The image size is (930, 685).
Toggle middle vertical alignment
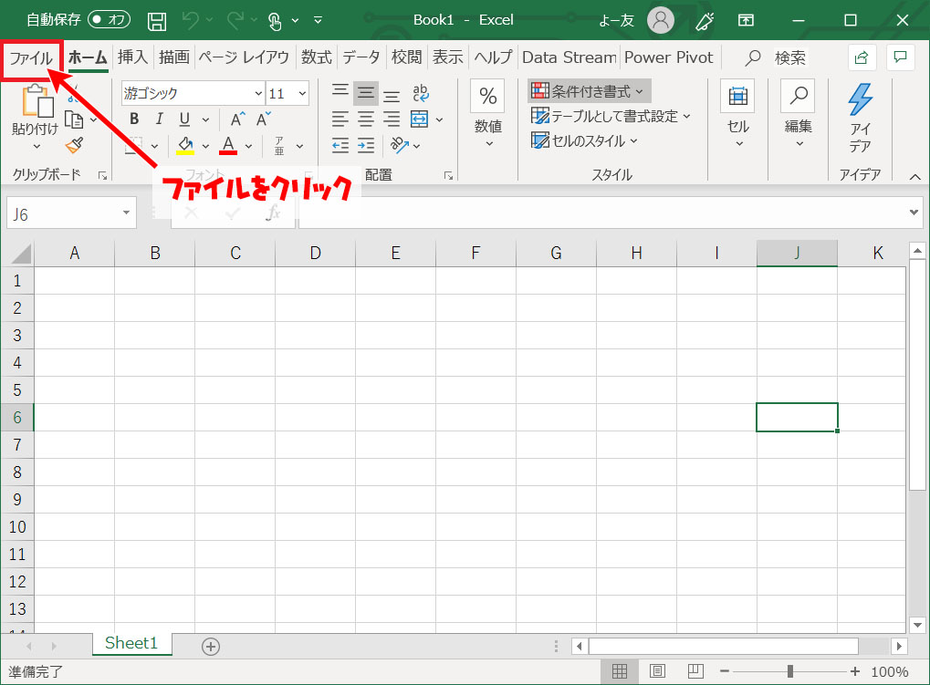coord(366,93)
